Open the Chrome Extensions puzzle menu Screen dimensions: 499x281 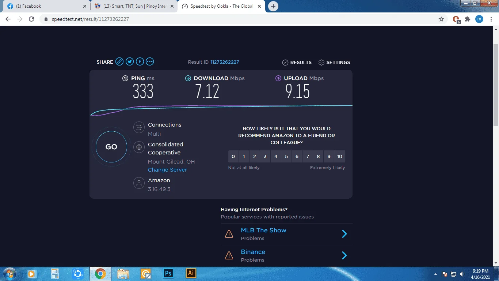click(x=468, y=19)
